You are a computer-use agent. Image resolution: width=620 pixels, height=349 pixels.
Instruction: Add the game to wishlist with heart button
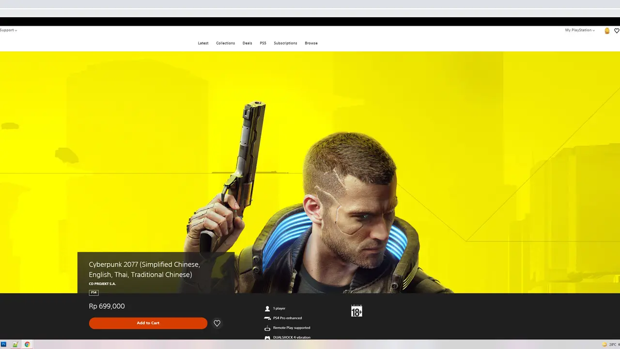(217, 323)
